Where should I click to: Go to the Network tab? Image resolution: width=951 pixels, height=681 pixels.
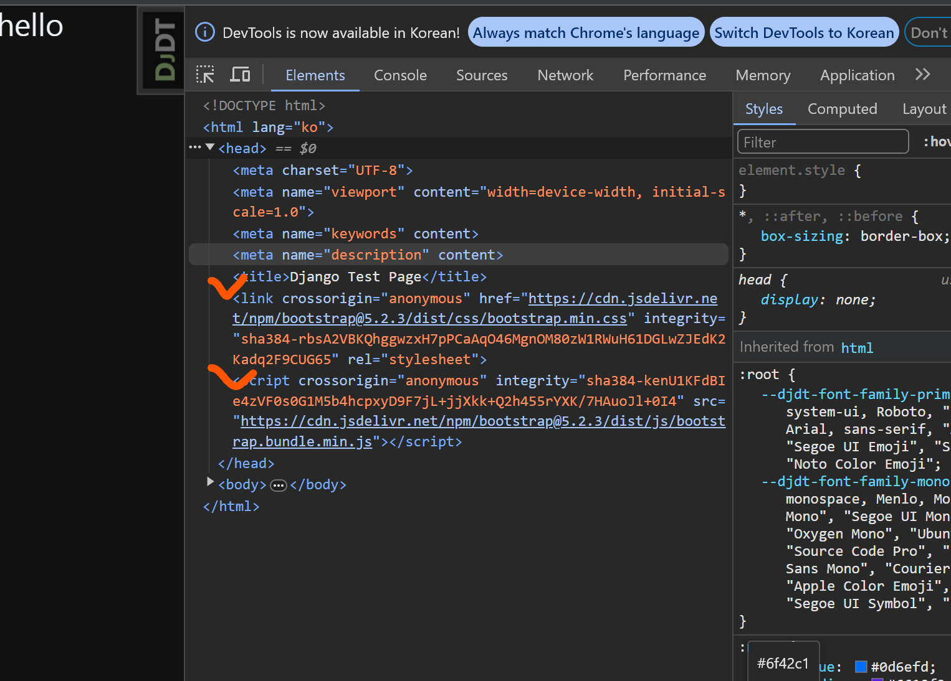[565, 75]
